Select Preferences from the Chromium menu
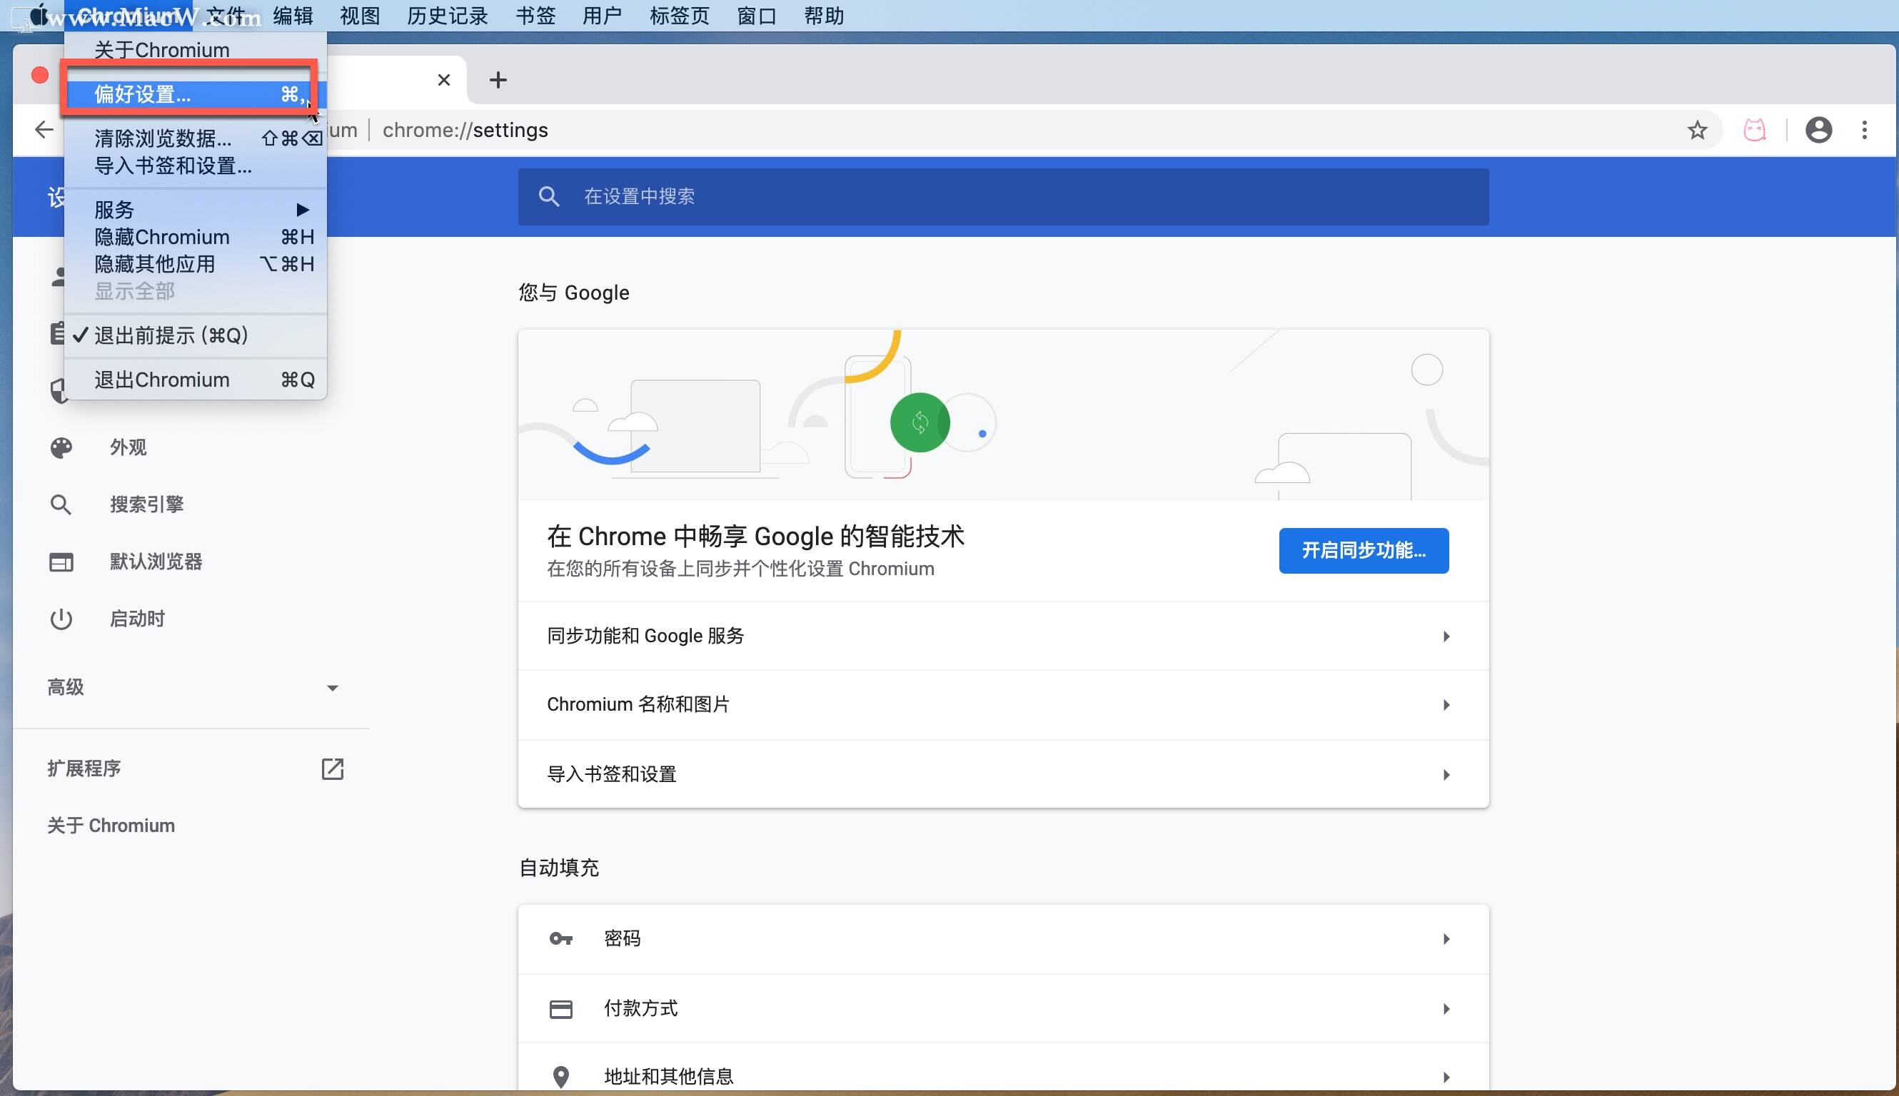 pos(142,94)
